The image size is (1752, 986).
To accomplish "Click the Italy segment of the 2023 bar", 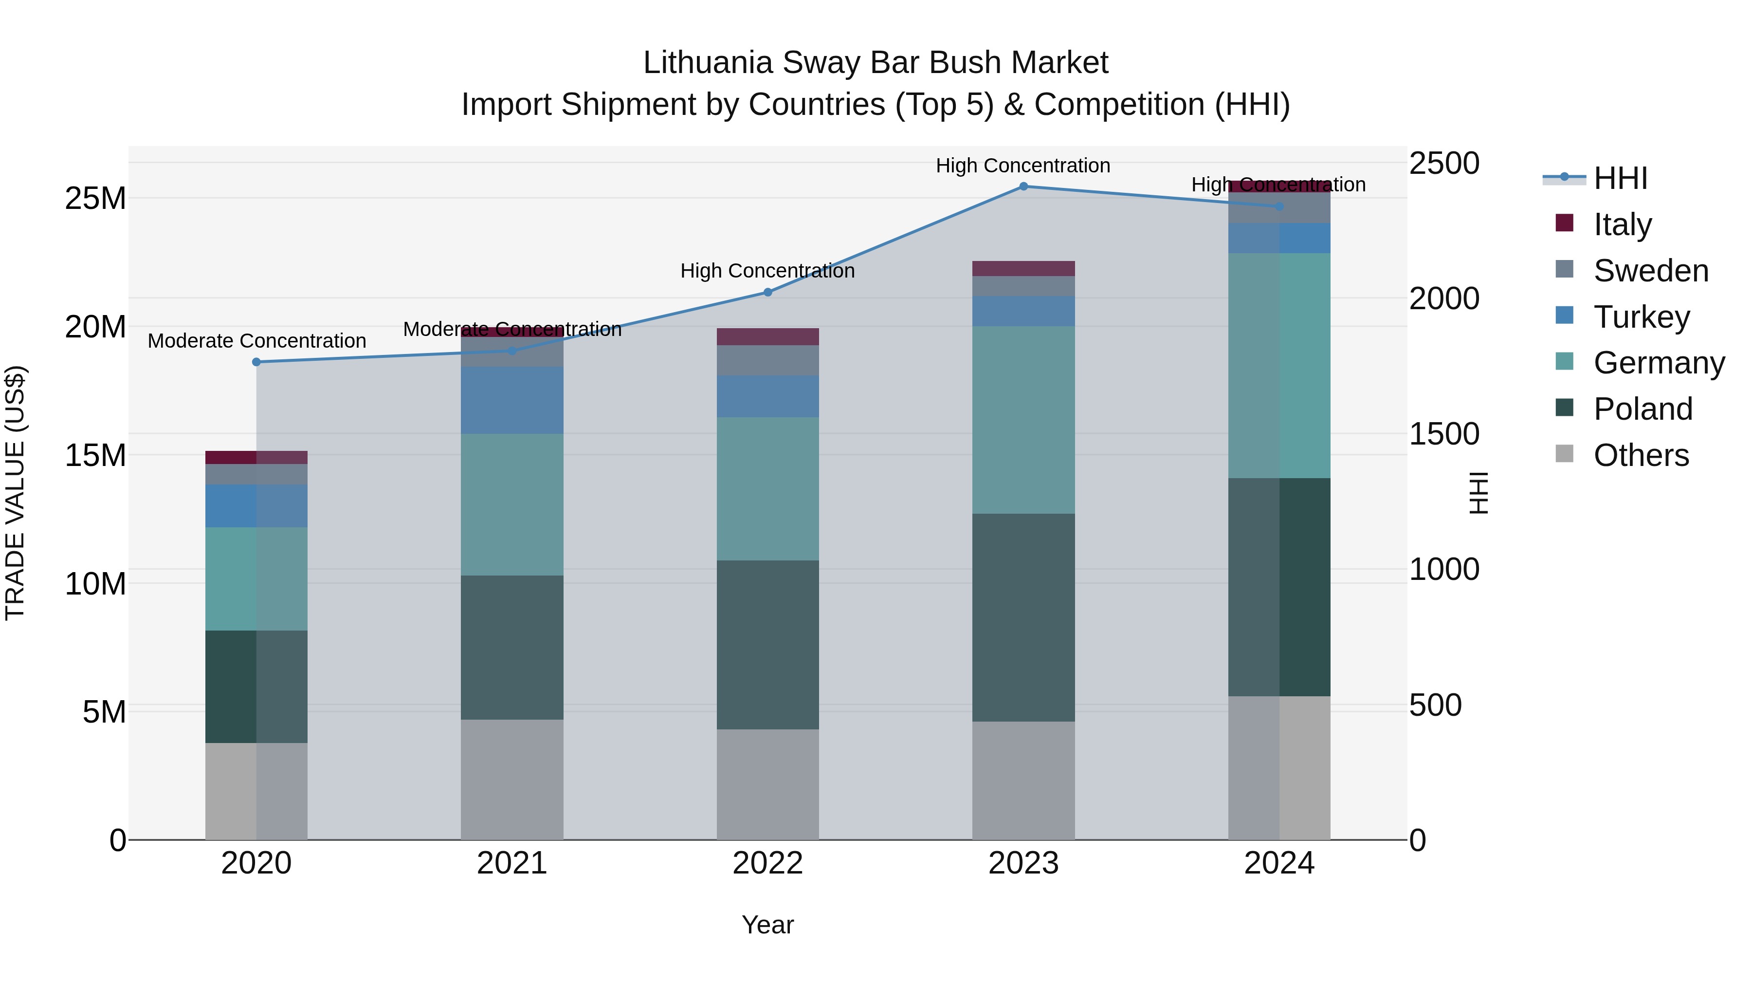I will [x=1023, y=269].
